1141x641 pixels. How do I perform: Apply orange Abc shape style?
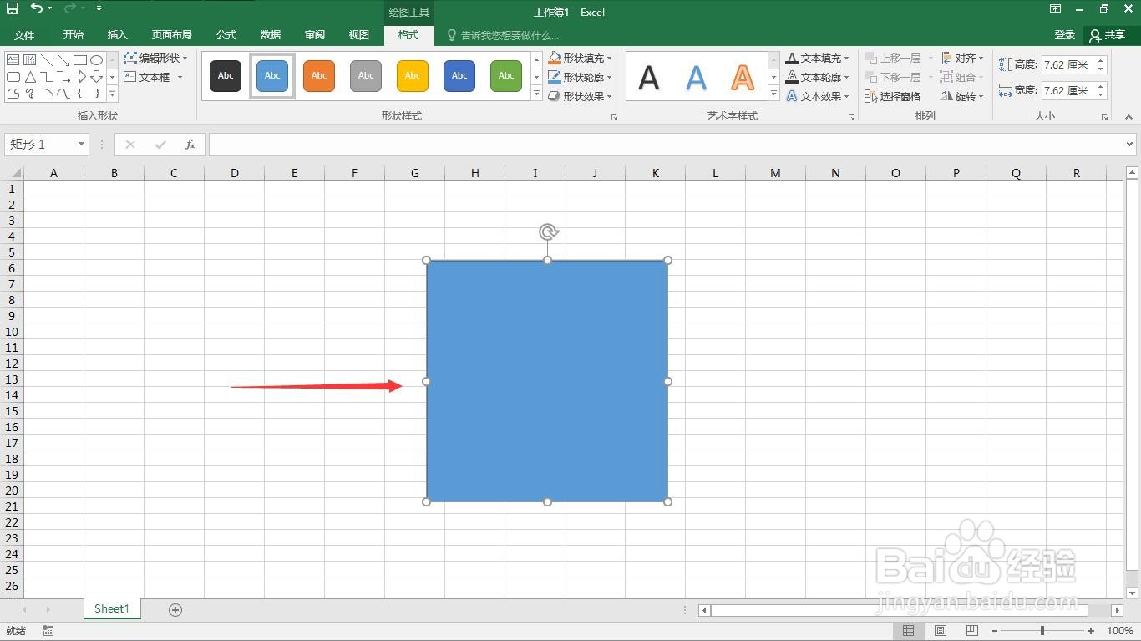coord(319,75)
